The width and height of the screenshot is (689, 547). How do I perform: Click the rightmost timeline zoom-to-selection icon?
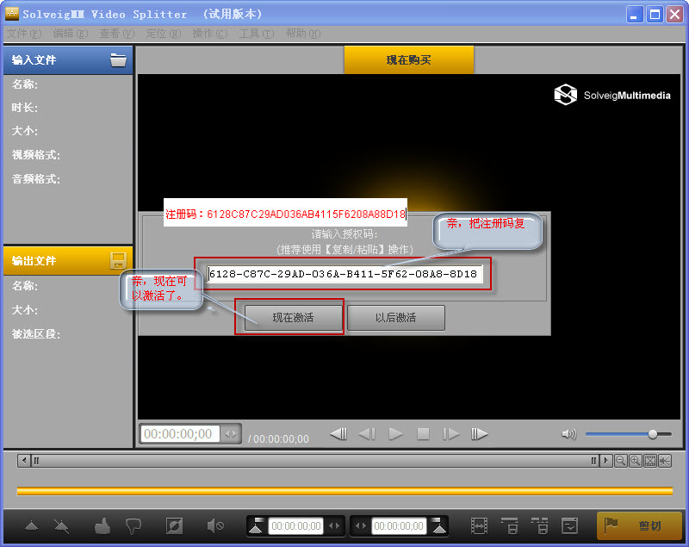click(x=664, y=461)
